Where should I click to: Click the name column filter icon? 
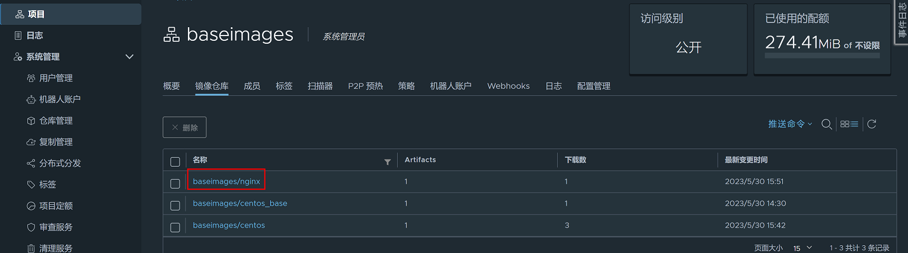pyautogui.click(x=388, y=161)
